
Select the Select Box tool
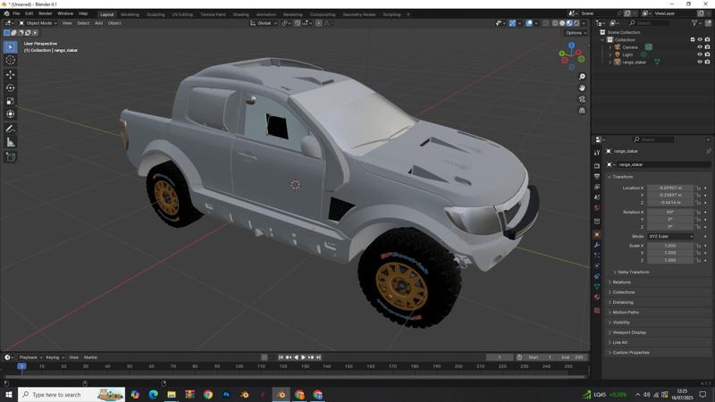click(x=10, y=47)
